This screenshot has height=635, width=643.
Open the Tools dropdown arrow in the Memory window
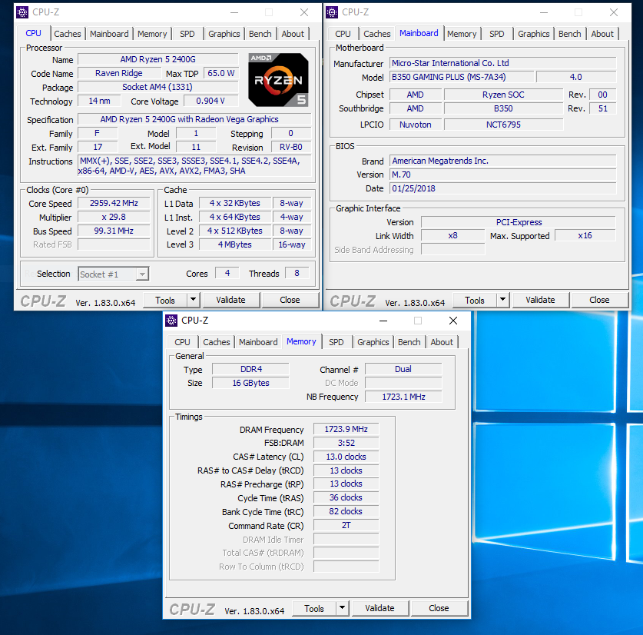point(342,608)
